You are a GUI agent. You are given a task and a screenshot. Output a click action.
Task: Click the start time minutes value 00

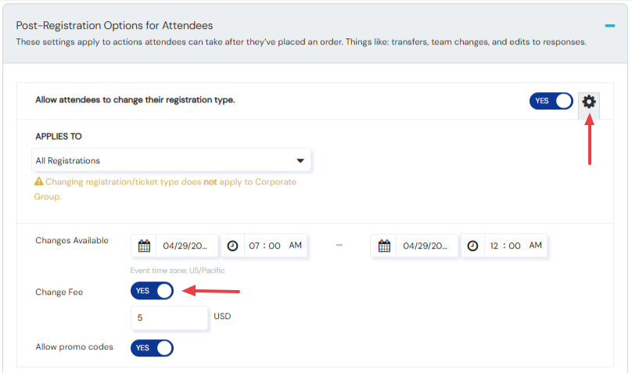(275, 246)
